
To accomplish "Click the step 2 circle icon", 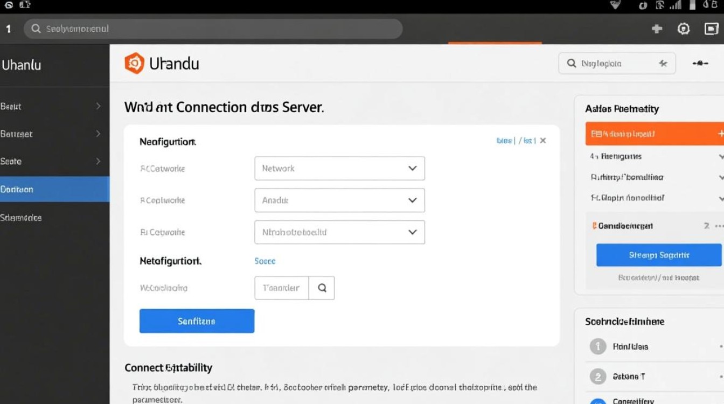I will pos(597,376).
